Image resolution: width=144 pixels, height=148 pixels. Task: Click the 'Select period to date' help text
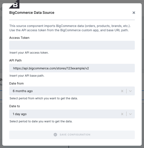(41, 121)
